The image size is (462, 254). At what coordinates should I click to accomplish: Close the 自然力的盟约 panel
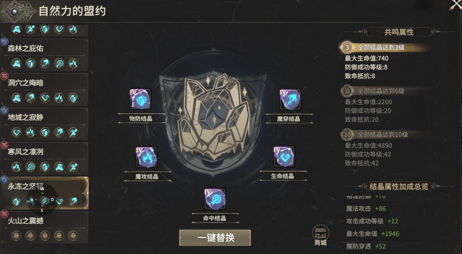point(455,5)
